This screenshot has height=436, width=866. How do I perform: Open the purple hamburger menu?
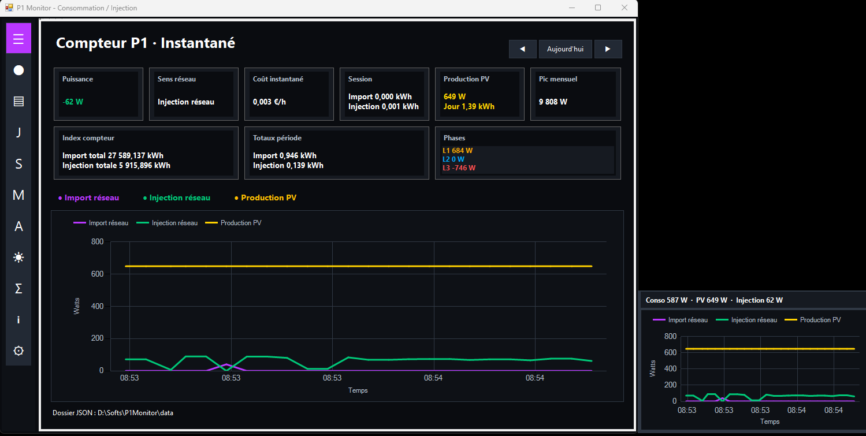pyautogui.click(x=18, y=39)
